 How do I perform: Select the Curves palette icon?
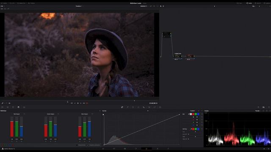122,107
